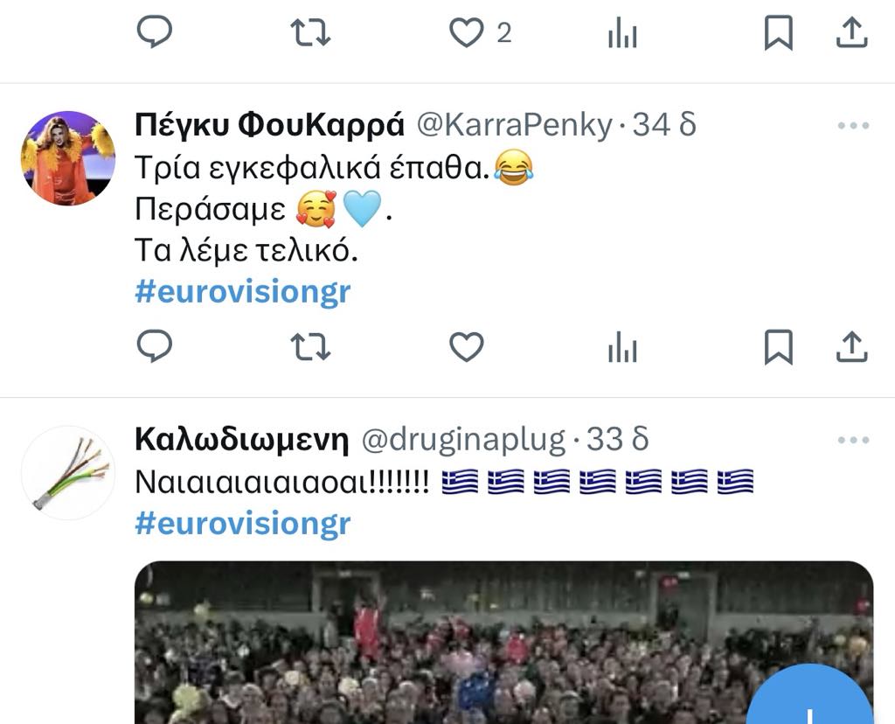Retweet the top tweet with 2 likes
Screen dimensions: 895x724
[310, 32]
